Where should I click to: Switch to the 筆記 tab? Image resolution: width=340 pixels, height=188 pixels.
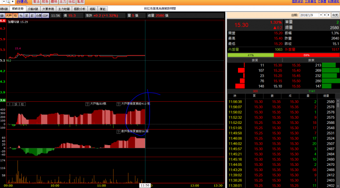coord(102,9)
